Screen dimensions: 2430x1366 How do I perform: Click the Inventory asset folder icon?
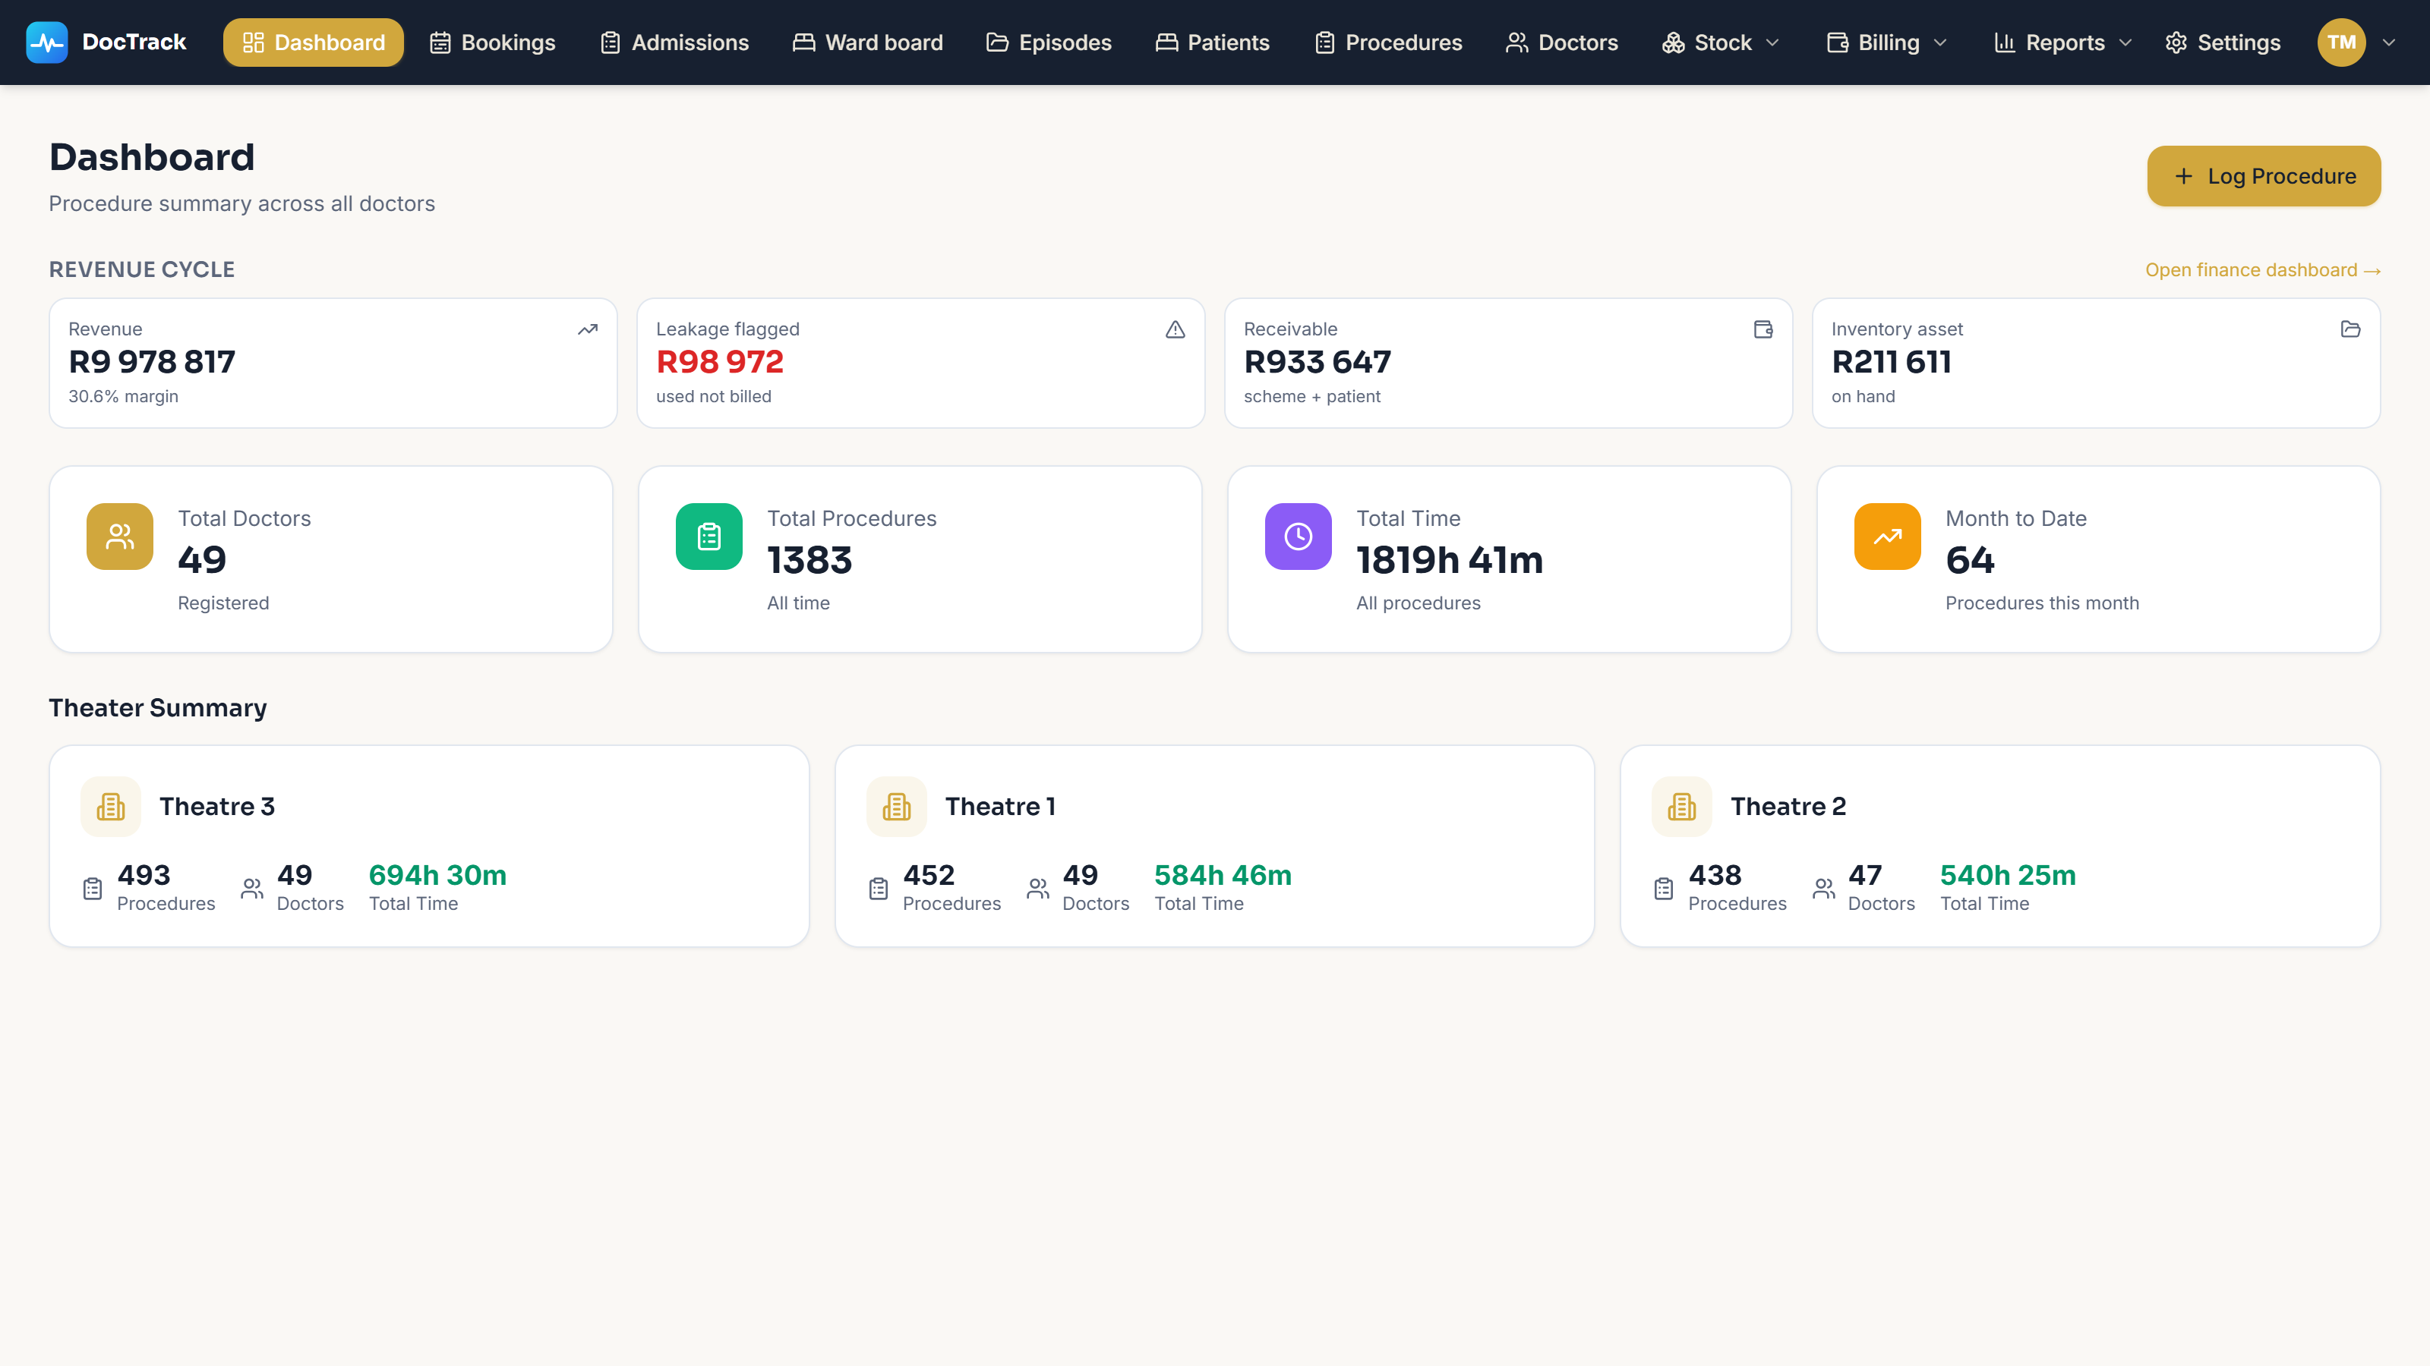click(2351, 329)
